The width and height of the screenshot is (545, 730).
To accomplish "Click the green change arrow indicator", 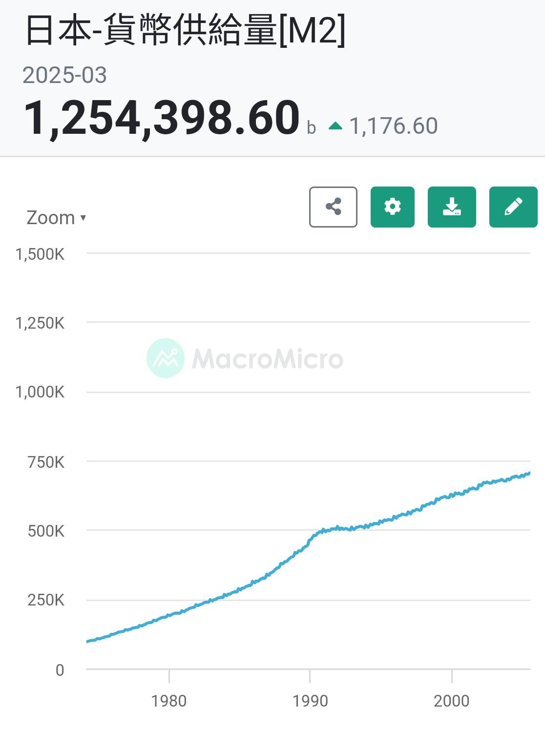I will tap(335, 126).
